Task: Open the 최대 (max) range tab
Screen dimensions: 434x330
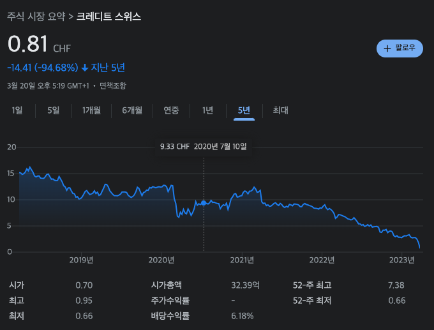Action: point(281,110)
